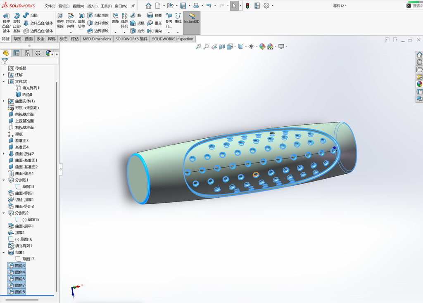Open the ConfigurationManager panel tab

[27, 53]
